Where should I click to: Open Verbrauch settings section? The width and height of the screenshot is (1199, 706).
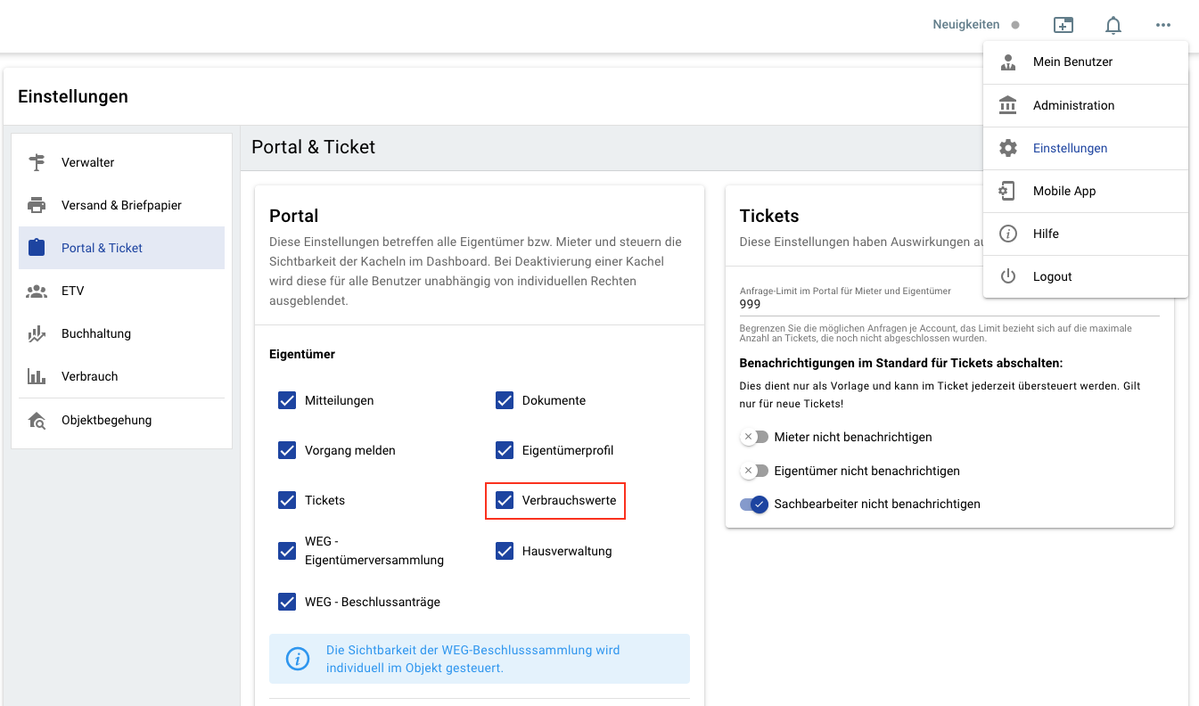point(121,376)
